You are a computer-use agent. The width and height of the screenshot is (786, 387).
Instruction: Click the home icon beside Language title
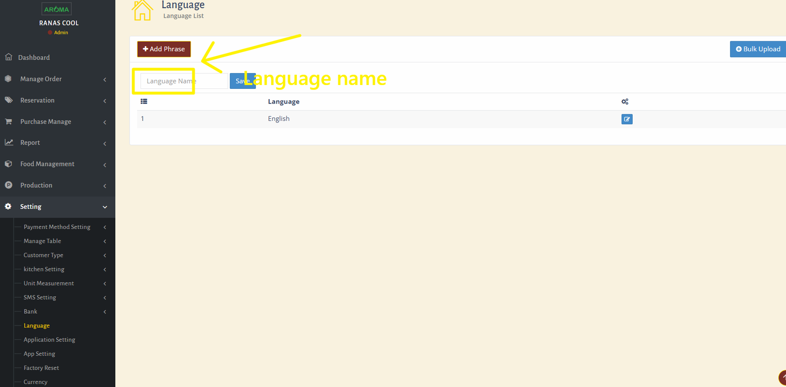point(142,10)
